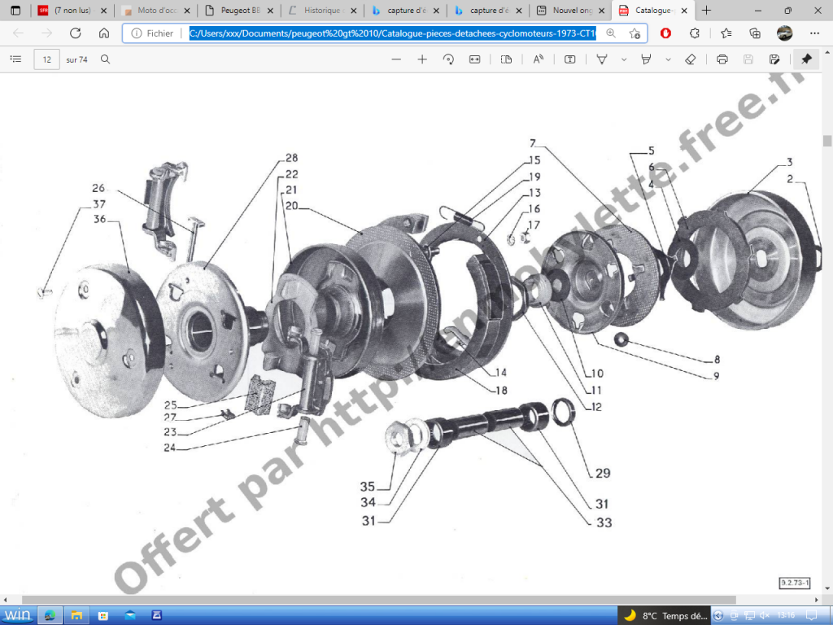Select the eraser tool

(691, 59)
